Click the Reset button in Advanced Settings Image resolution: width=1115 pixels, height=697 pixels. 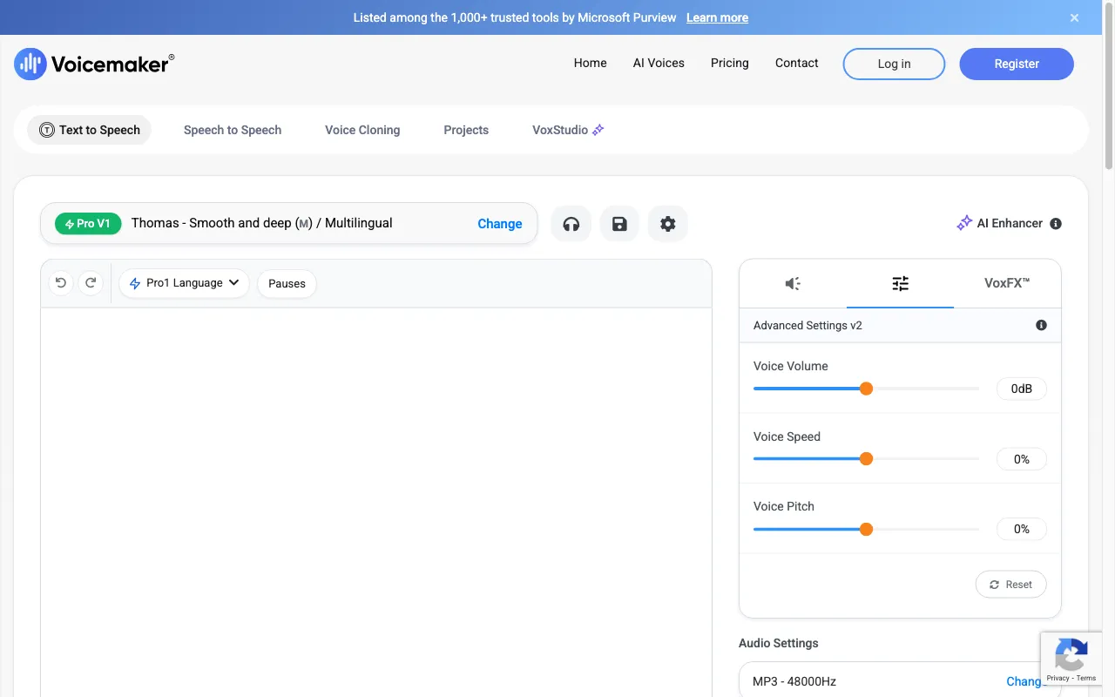pyautogui.click(x=1011, y=585)
